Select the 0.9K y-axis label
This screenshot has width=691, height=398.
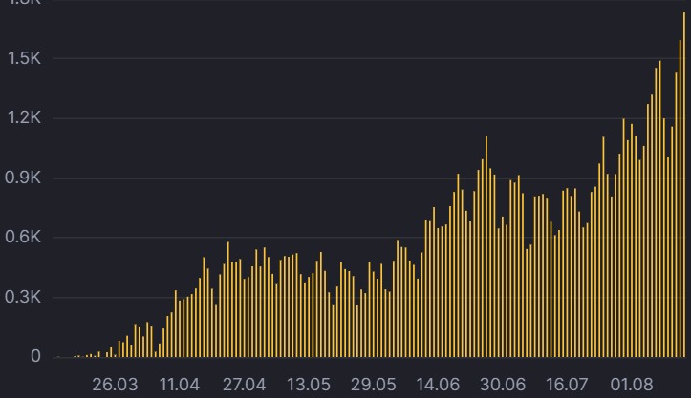[x=23, y=178]
